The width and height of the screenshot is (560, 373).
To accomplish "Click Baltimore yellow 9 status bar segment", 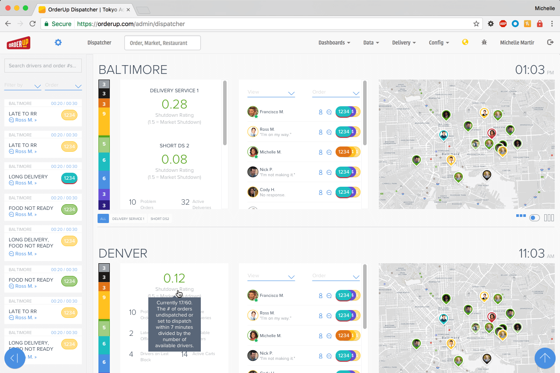I will (104, 122).
